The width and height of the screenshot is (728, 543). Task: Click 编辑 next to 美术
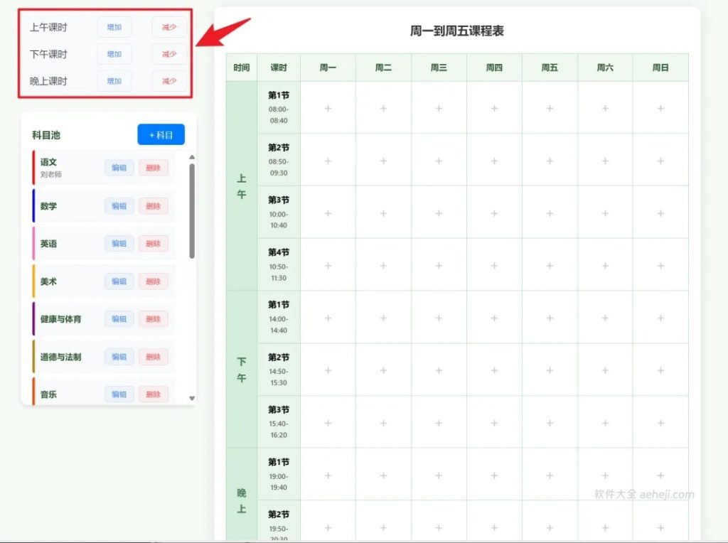tap(118, 281)
